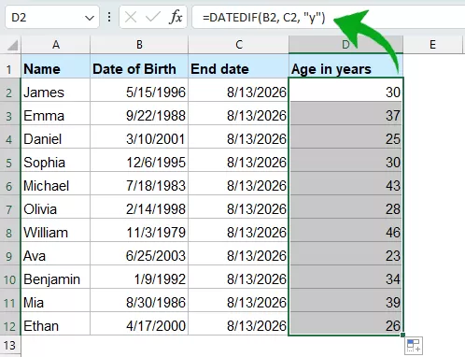Select the cell containing Olivia
This screenshot has height=357, width=465.
coord(56,207)
